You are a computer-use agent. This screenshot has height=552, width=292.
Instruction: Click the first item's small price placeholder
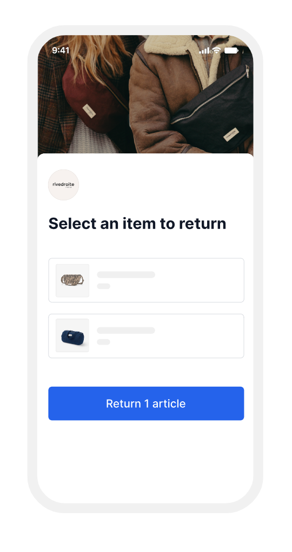[104, 286]
